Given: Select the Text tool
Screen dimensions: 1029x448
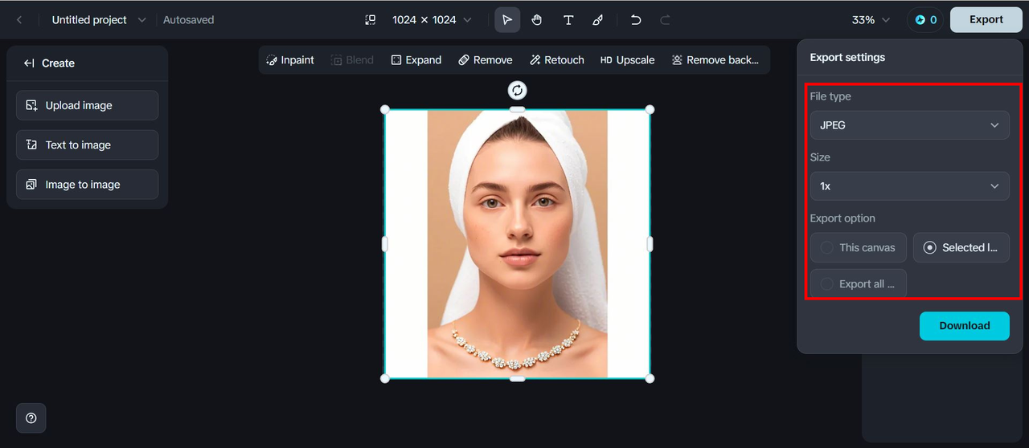Looking at the screenshot, I should pyautogui.click(x=568, y=20).
